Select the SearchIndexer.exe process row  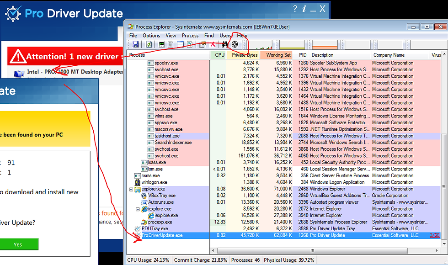[x=283, y=143]
